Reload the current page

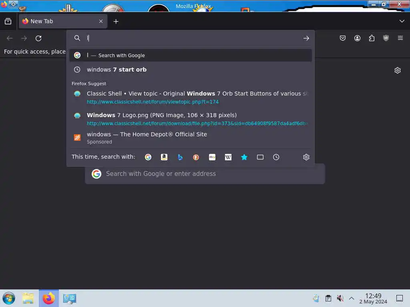(x=38, y=38)
